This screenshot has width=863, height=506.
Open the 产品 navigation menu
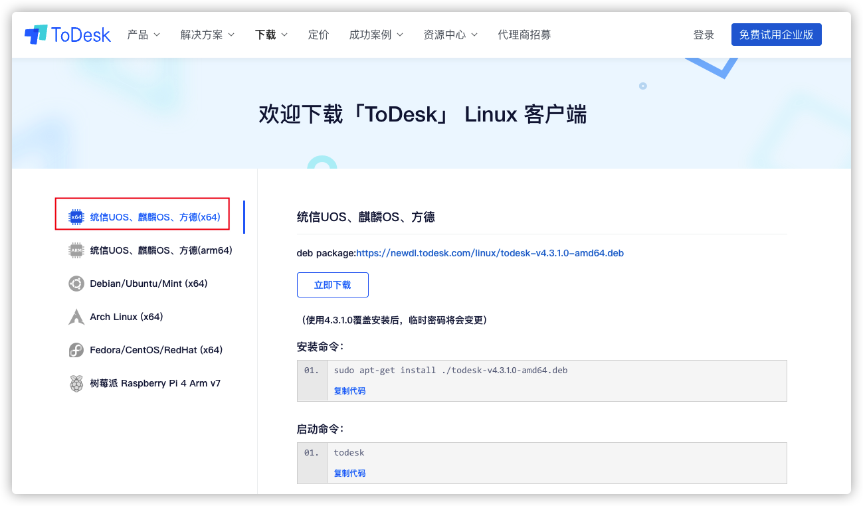138,35
